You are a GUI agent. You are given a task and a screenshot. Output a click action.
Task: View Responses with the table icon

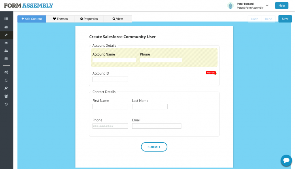[x=6, y=59]
